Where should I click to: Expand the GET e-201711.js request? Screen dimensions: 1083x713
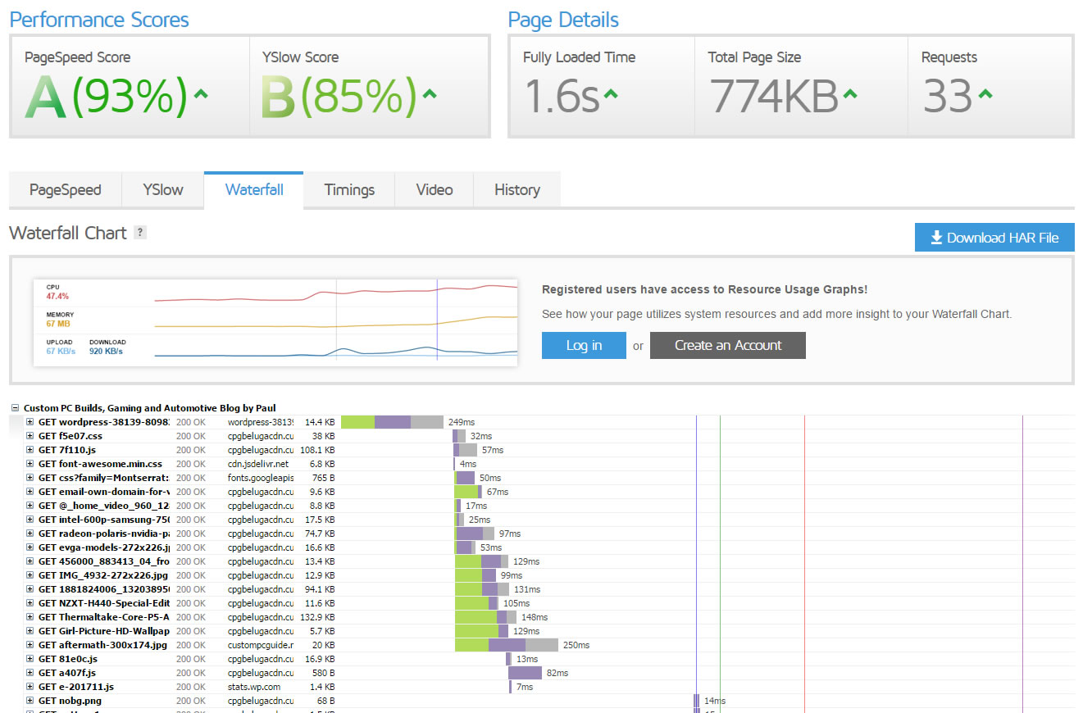30,687
